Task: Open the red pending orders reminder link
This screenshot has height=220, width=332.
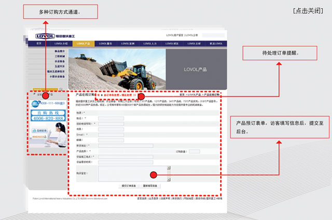Action: point(117,95)
